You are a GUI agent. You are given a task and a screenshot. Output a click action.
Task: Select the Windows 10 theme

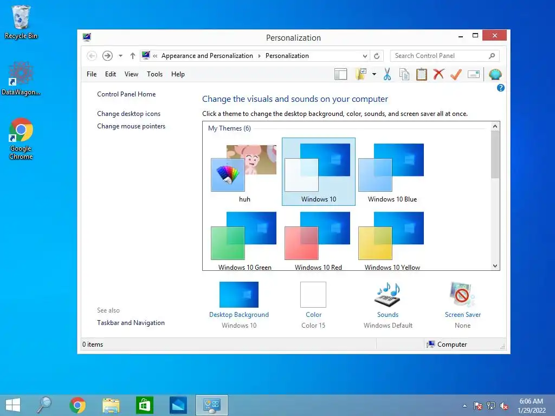(x=319, y=172)
